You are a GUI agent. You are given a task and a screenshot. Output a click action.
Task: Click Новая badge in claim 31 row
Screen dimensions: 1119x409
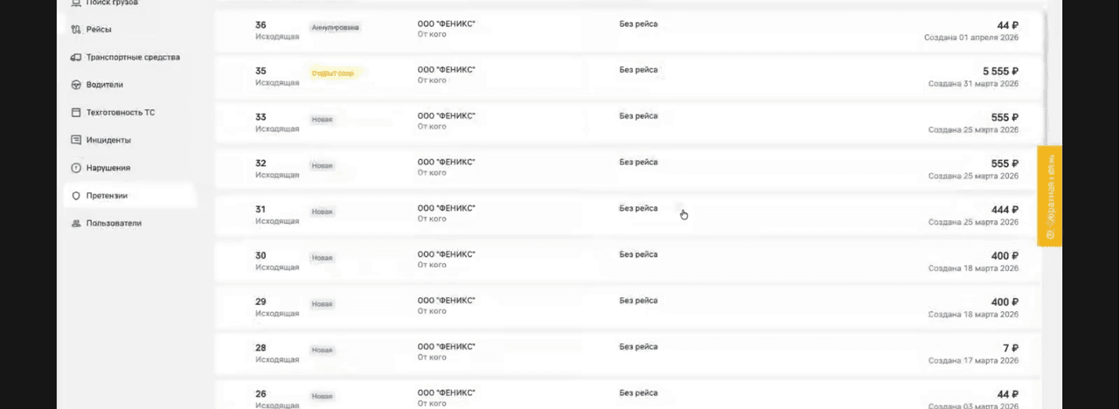point(323,212)
